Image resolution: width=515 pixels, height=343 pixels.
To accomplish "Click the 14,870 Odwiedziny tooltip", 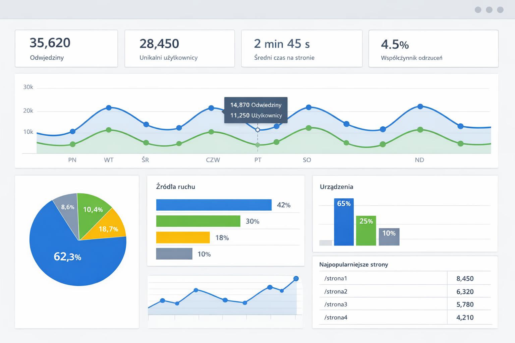I will coord(256,110).
